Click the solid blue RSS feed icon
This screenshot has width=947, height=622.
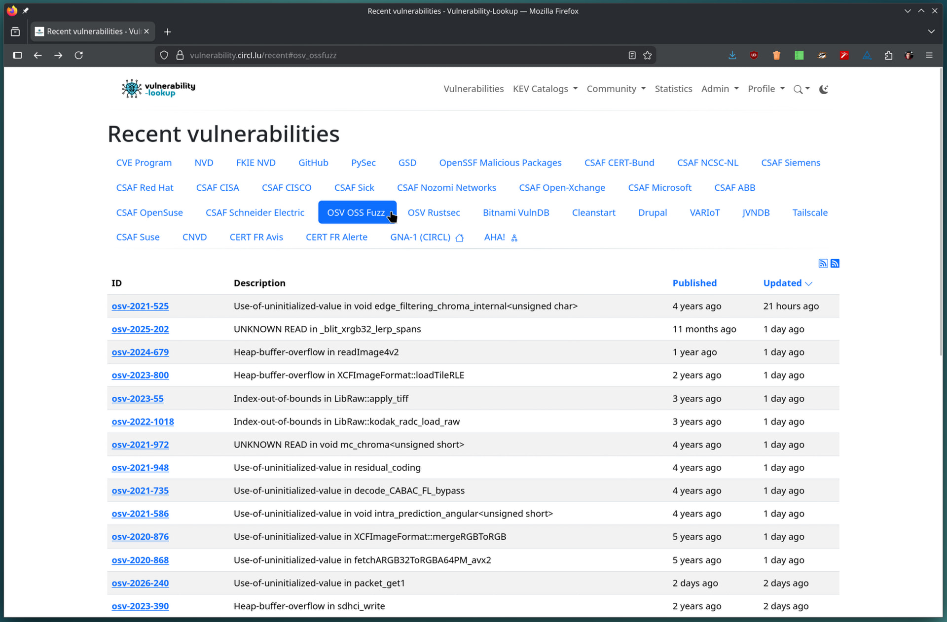pos(835,263)
